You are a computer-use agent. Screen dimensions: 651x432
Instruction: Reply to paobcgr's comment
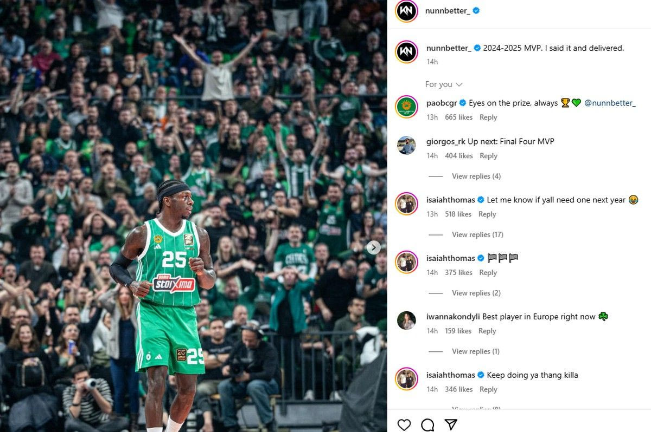[488, 117]
